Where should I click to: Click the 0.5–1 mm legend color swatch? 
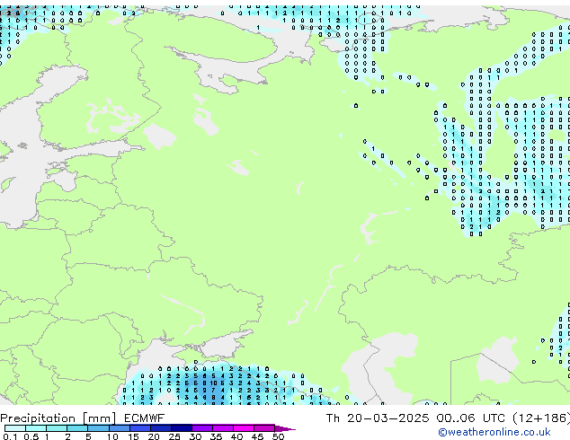[36, 428]
